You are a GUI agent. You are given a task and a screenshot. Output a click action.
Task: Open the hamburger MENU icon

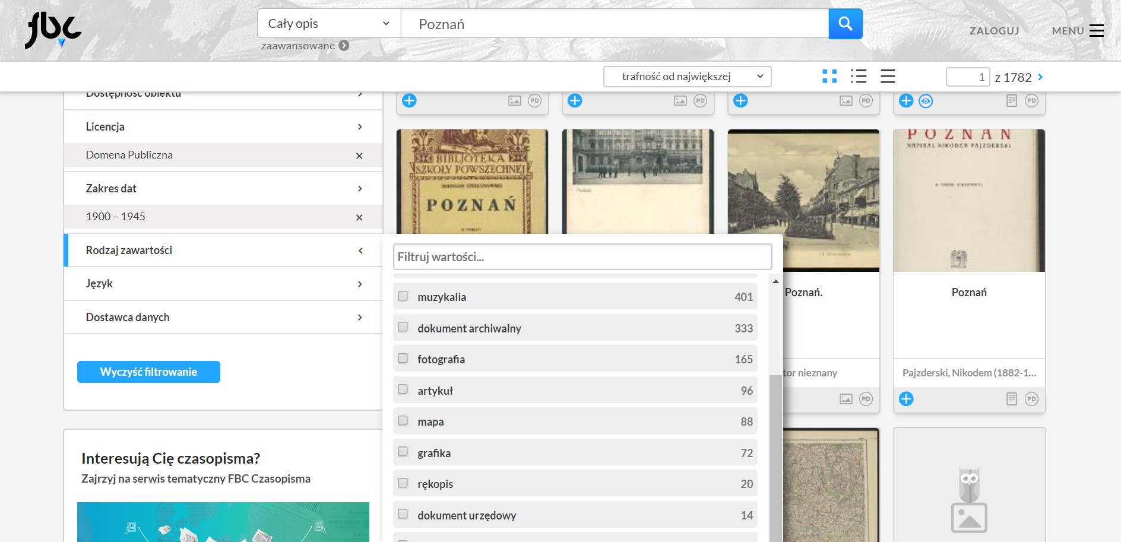1097,30
